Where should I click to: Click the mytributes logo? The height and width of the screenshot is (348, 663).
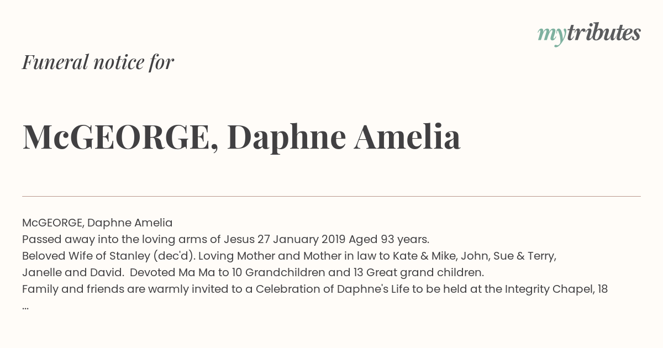click(x=589, y=34)
